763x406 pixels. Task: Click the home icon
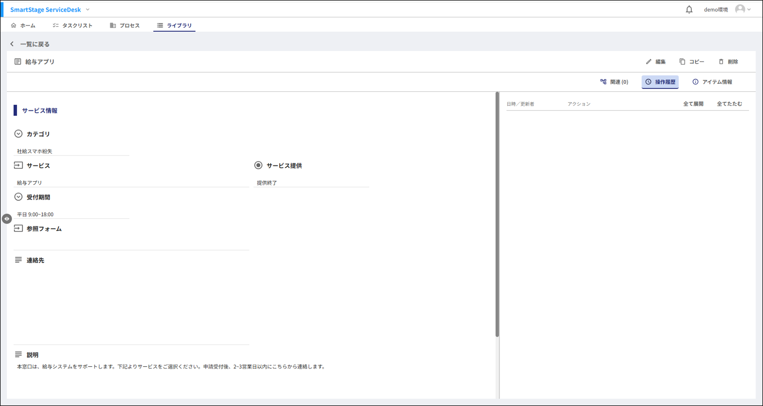[x=14, y=25]
